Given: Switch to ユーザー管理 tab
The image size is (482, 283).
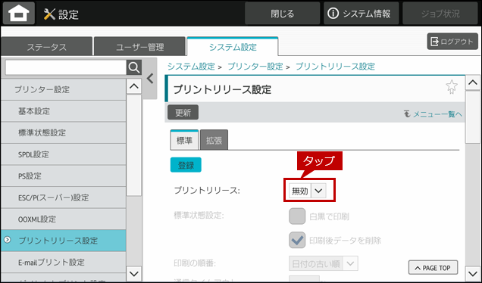Looking at the screenshot, I should tap(139, 47).
